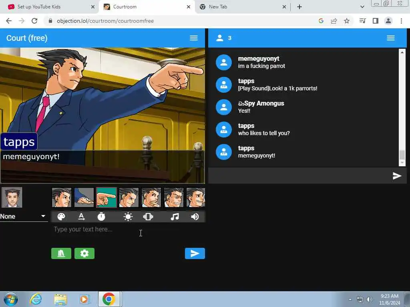This screenshot has width=410, height=307.
Task: Reload the page with refresh icon
Action: click(34, 21)
